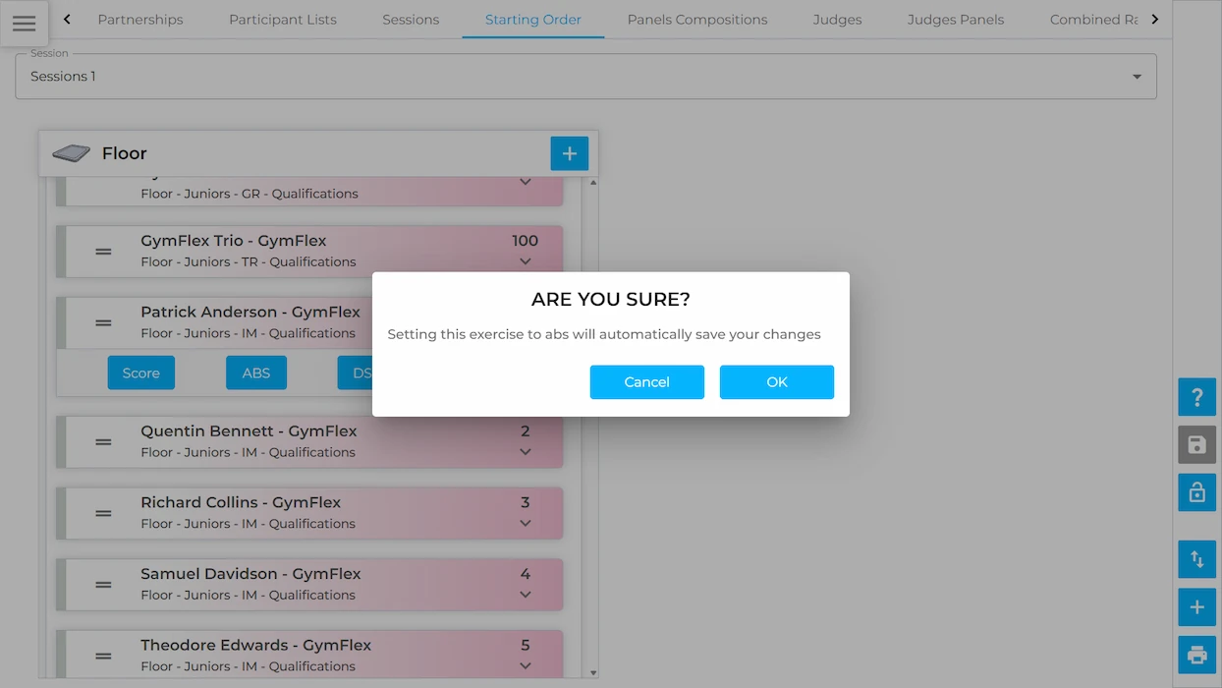
Task: Open the hamburger main menu
Action: [x=25, y=24]
